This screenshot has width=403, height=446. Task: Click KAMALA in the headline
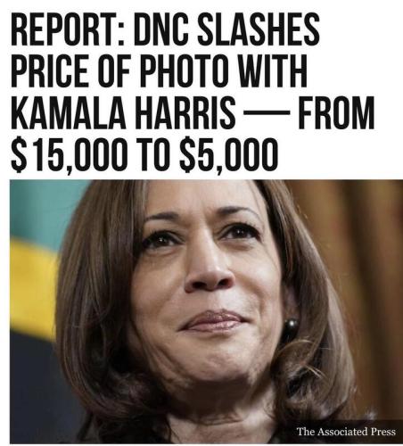68,113
